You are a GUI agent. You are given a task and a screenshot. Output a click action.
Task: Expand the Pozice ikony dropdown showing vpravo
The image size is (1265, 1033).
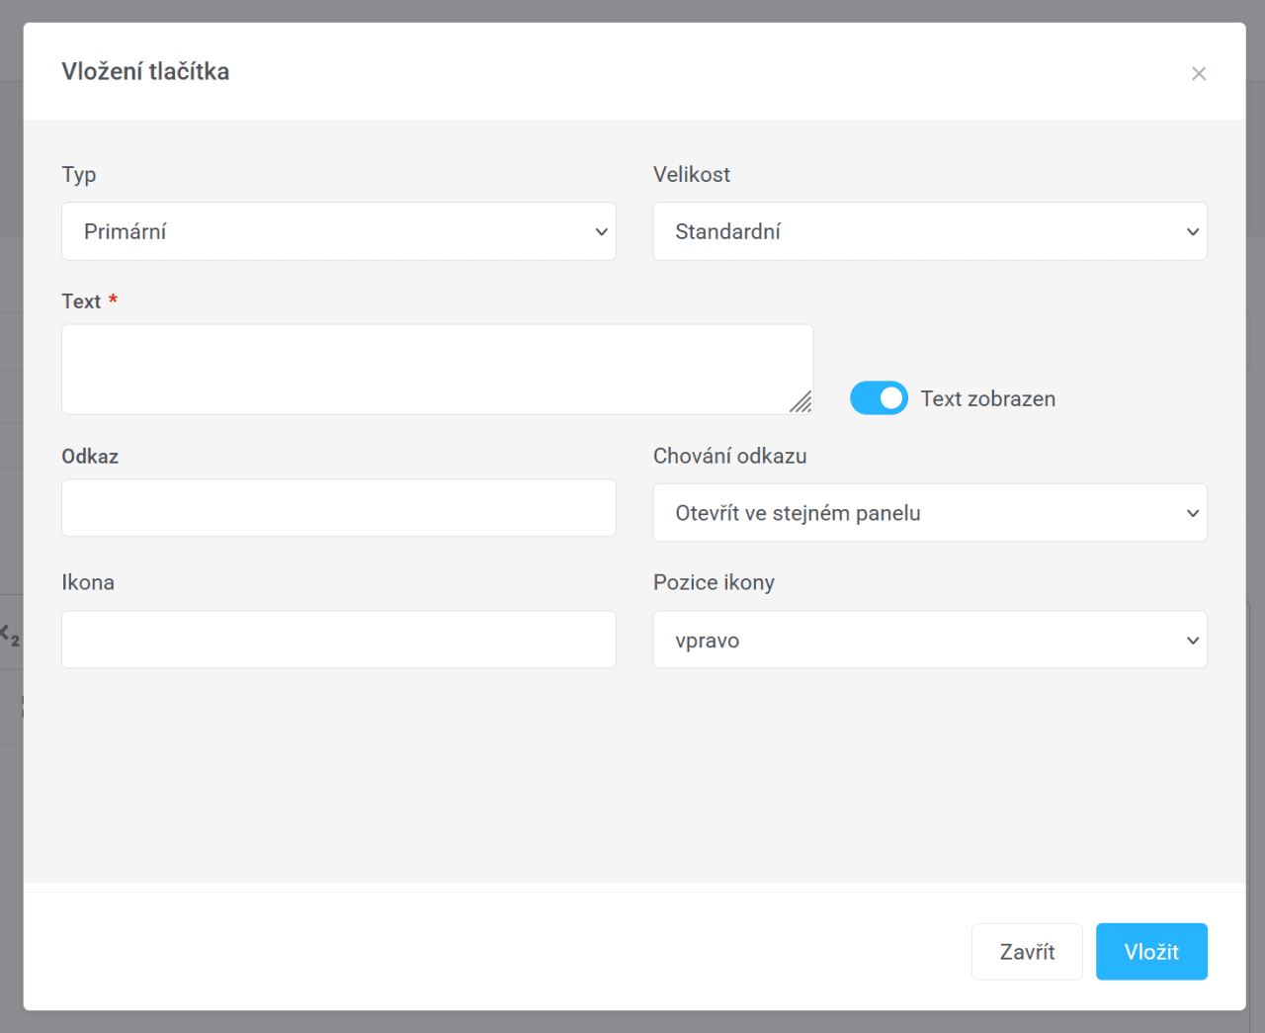click(x=929, y=640)
